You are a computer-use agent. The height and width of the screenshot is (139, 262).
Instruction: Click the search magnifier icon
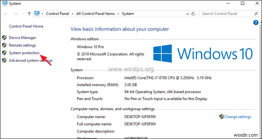256,14
